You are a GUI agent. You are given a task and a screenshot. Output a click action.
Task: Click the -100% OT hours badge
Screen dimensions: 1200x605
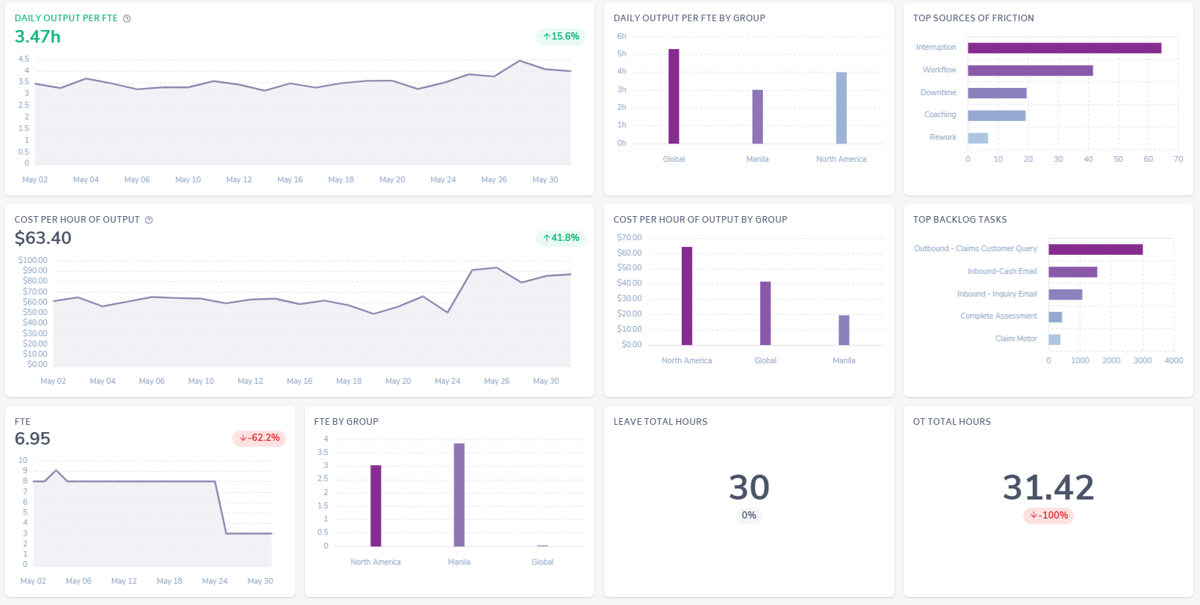point(1048,515)
